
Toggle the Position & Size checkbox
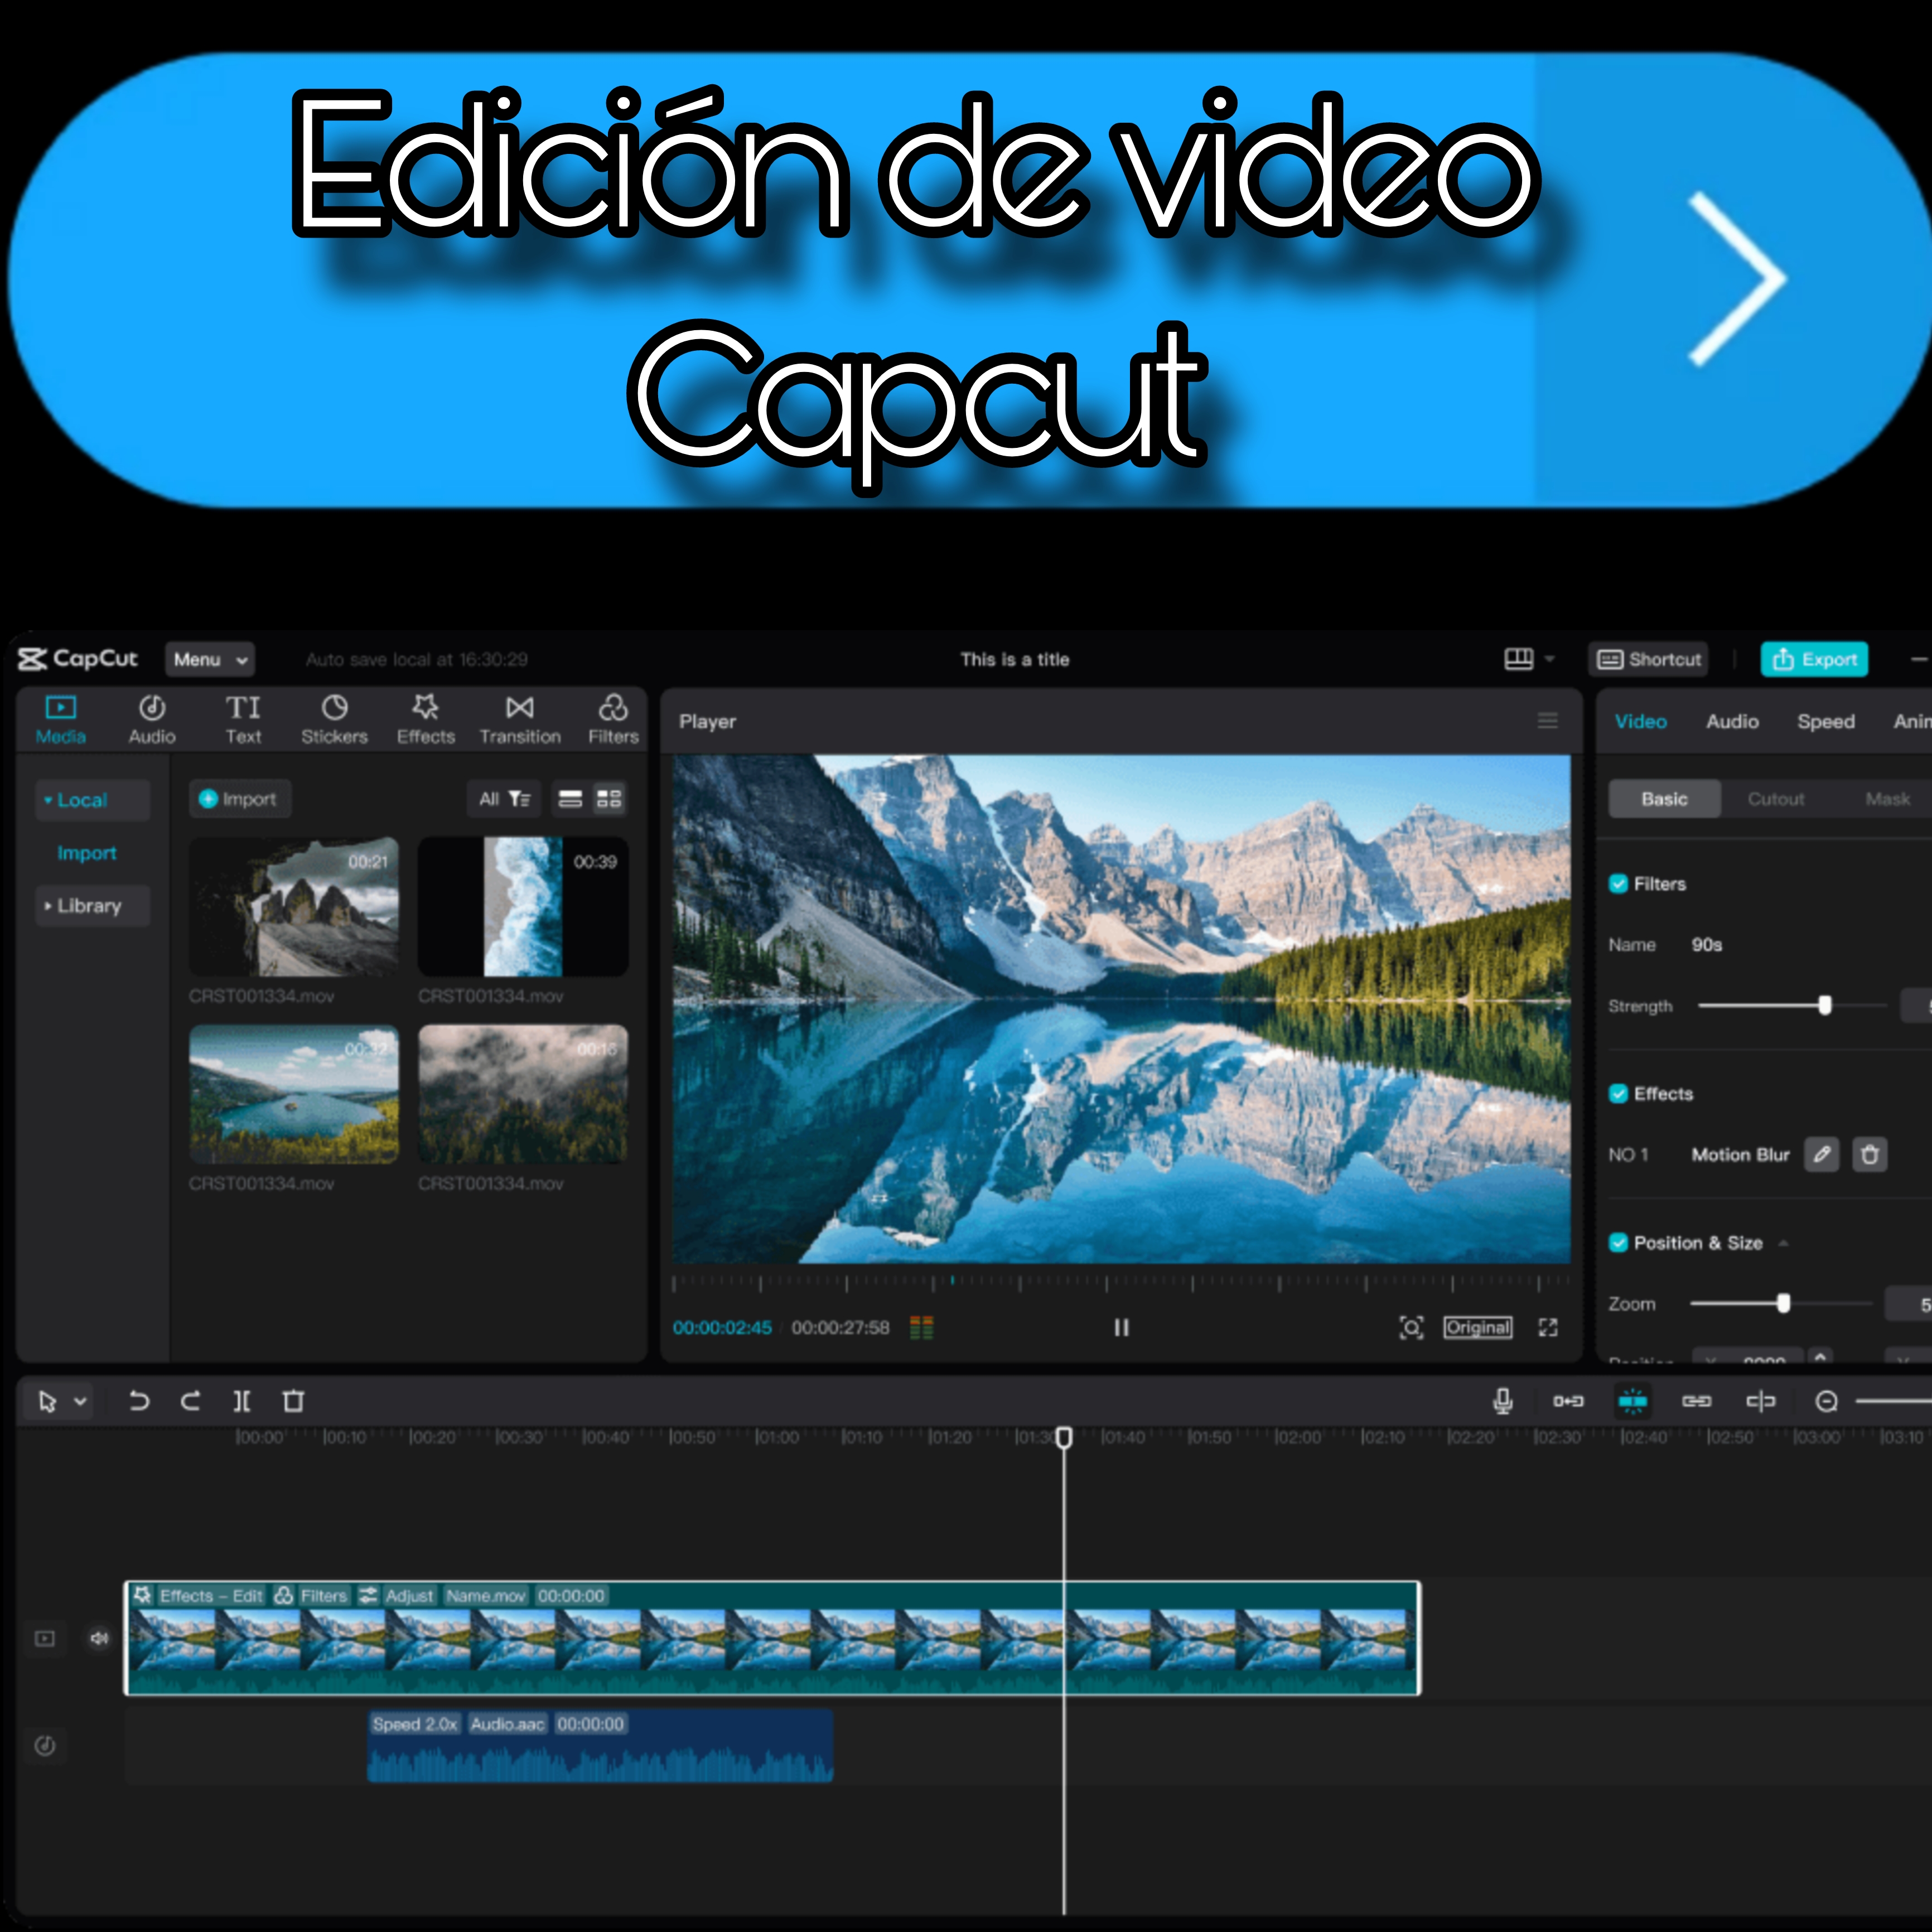click(x=1618, y=1242)
